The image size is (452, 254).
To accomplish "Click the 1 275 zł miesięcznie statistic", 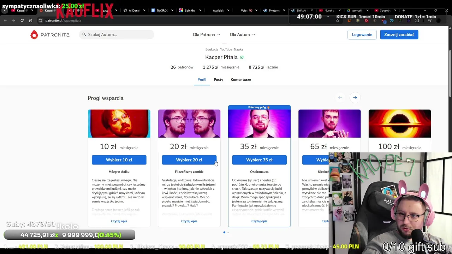I will click(221, 67).
